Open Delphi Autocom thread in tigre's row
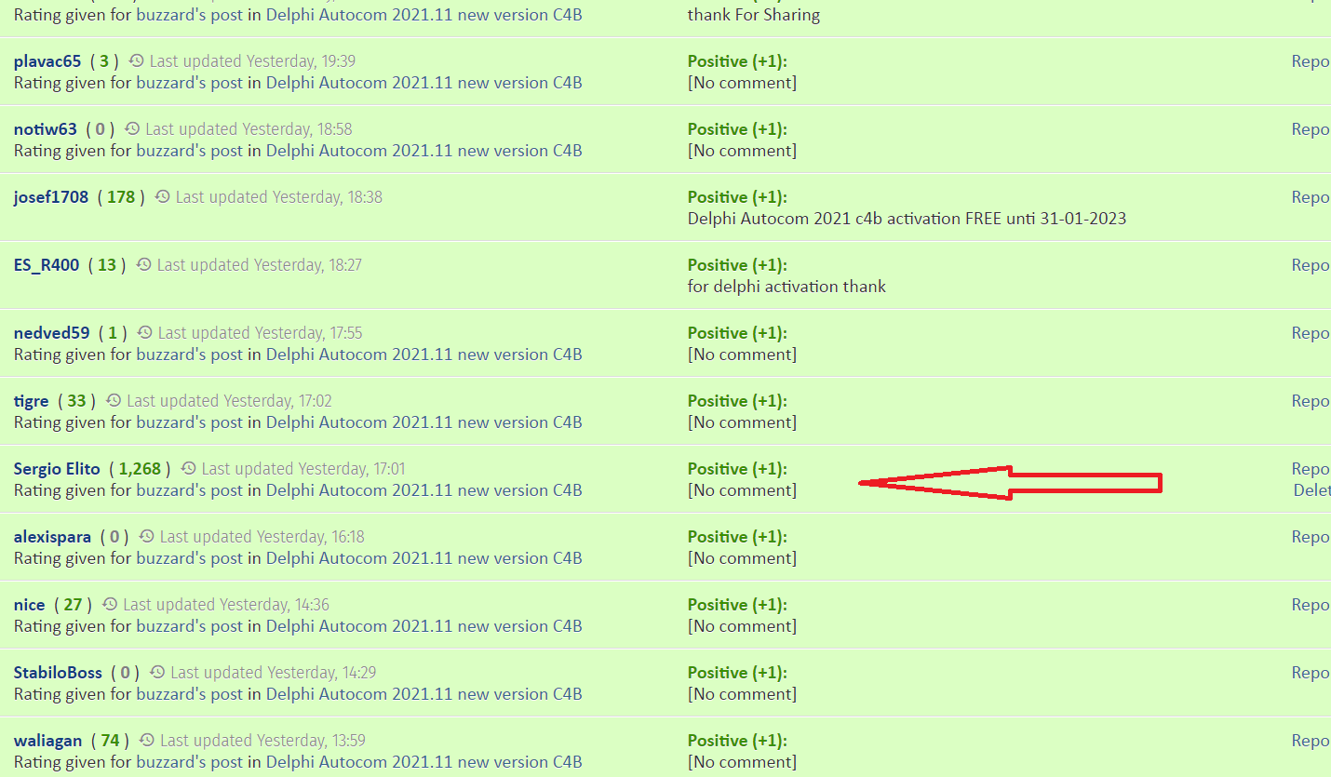This screenshot has width=1331, height=777. click(423, 422)
